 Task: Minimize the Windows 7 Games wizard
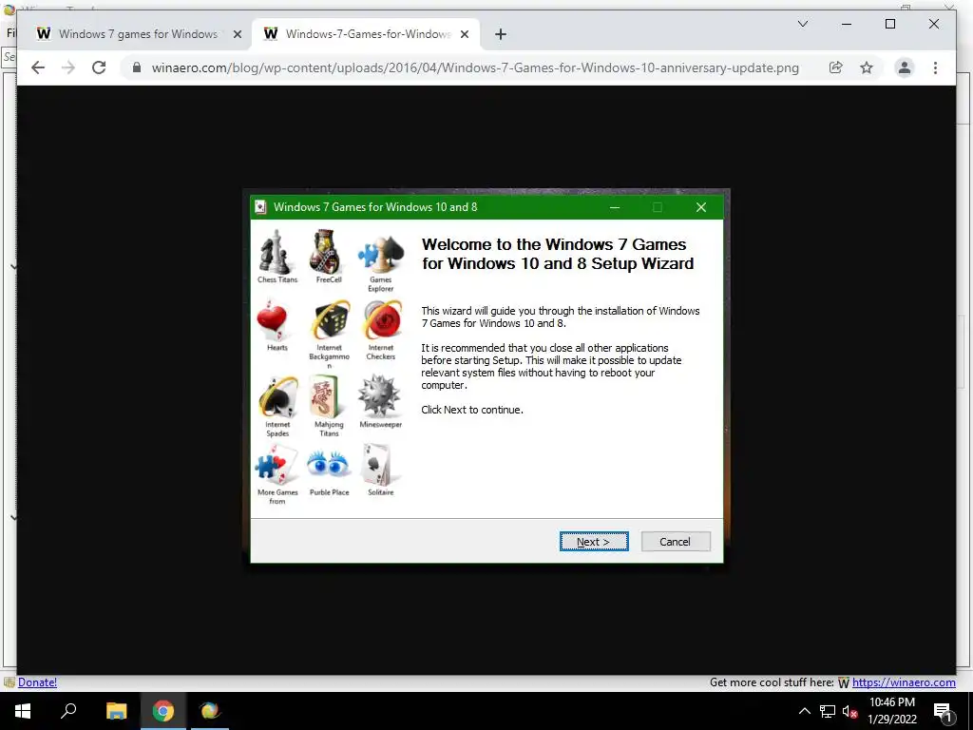pyautogui.click(x=615, y=207)
